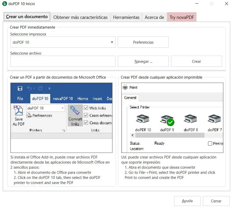The image size is (233, 209).
Task: Expand the doPDF 10 ribbon printer combo box
Action: click(63, 108)
